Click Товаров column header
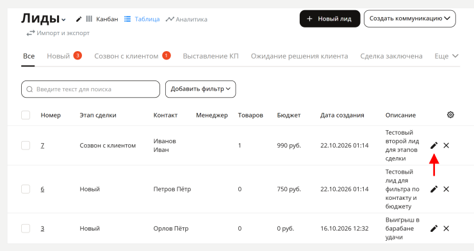The height and width of the screenshot is (251, 474). point(250,115)
